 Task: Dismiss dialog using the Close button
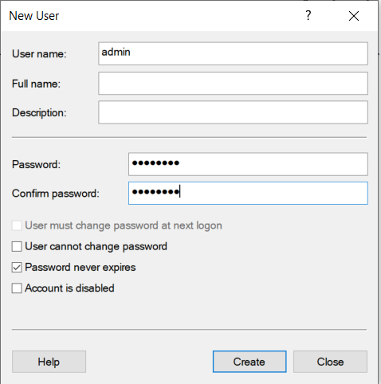pos(330,362)
